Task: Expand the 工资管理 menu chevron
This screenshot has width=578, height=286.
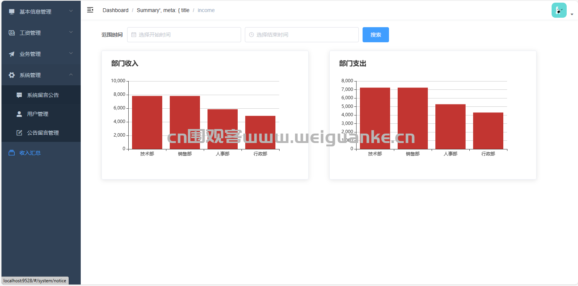Action: tap(71, 32)
